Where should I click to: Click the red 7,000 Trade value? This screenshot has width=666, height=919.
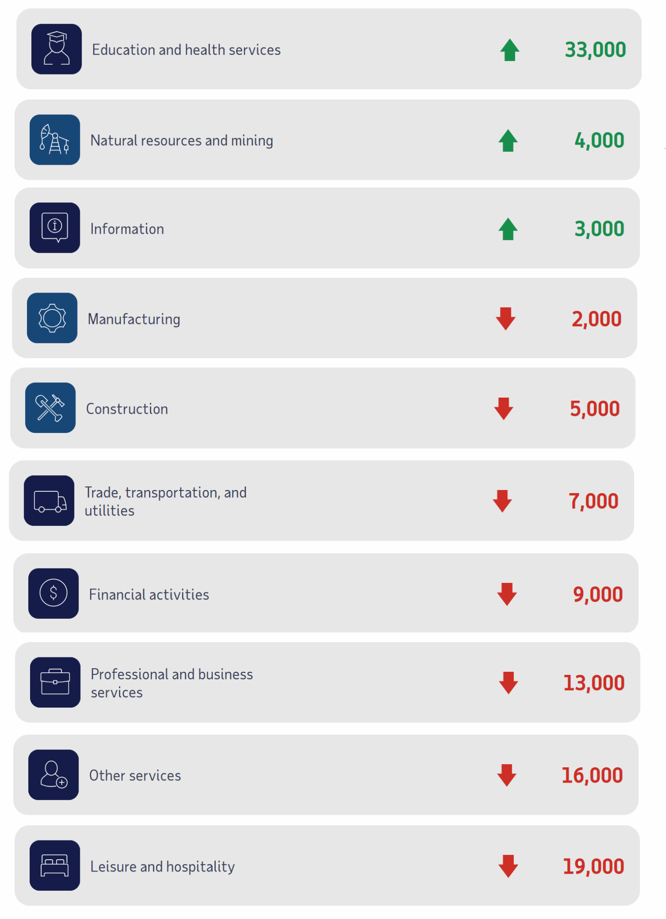pyautogui.click(x=593, y=501)
